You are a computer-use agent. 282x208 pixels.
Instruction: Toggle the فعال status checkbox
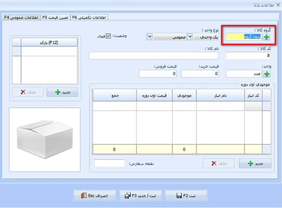(x=108, y=36)
